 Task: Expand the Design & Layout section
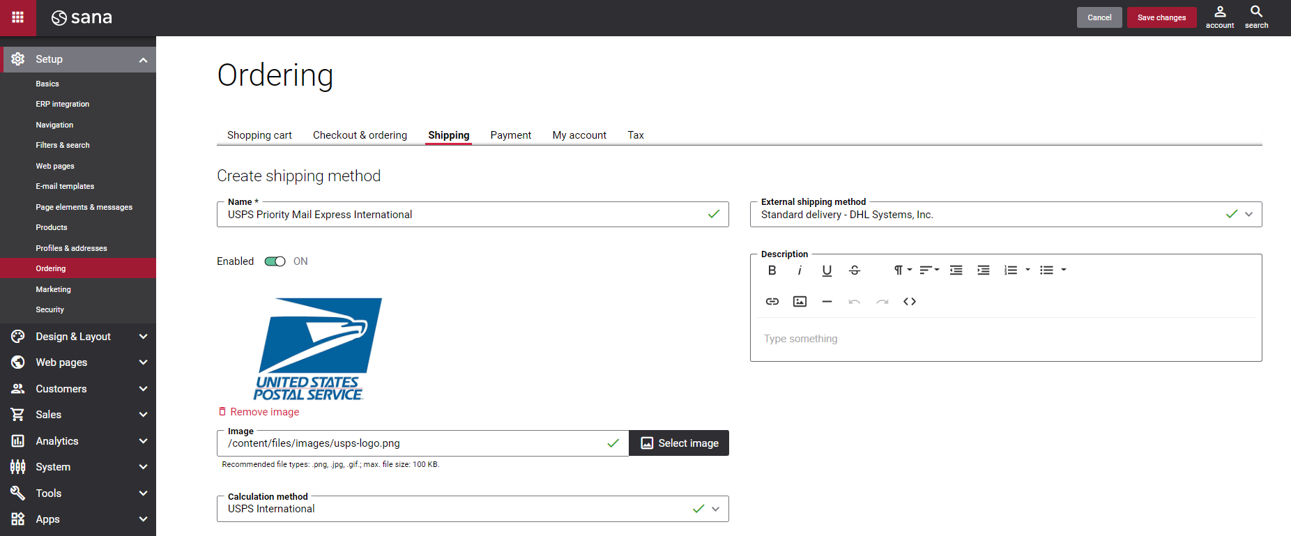(143, 337)
